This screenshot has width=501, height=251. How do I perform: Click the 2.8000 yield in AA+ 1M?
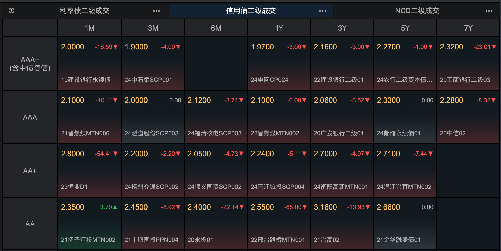click(x=72, y=154)
